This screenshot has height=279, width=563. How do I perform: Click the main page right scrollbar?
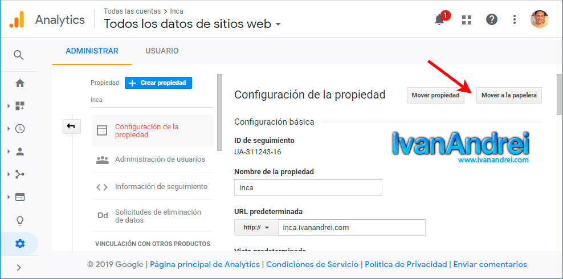coord(559,94)
